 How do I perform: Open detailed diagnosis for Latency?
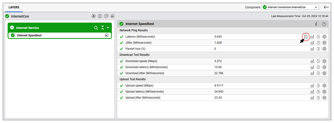point(306,37)
